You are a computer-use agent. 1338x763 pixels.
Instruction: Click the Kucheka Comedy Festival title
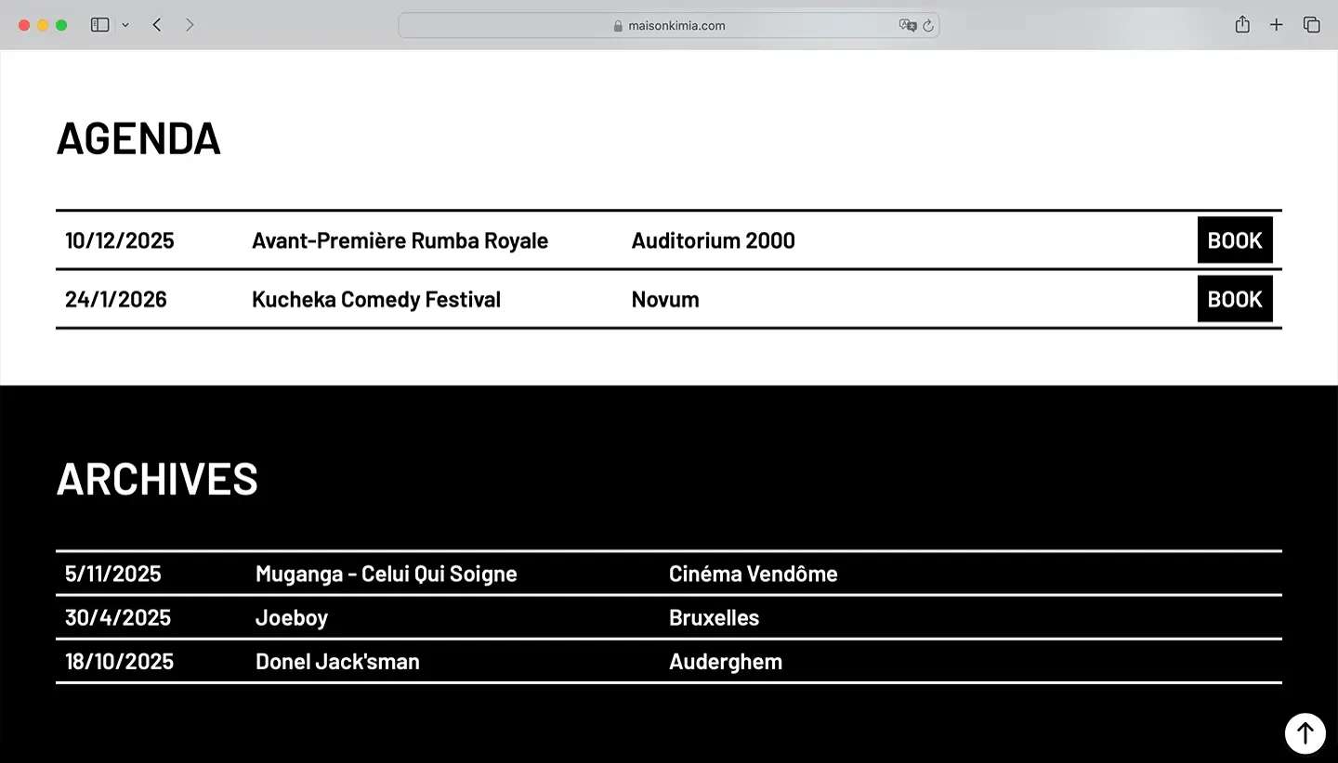(x=375, y=299)
